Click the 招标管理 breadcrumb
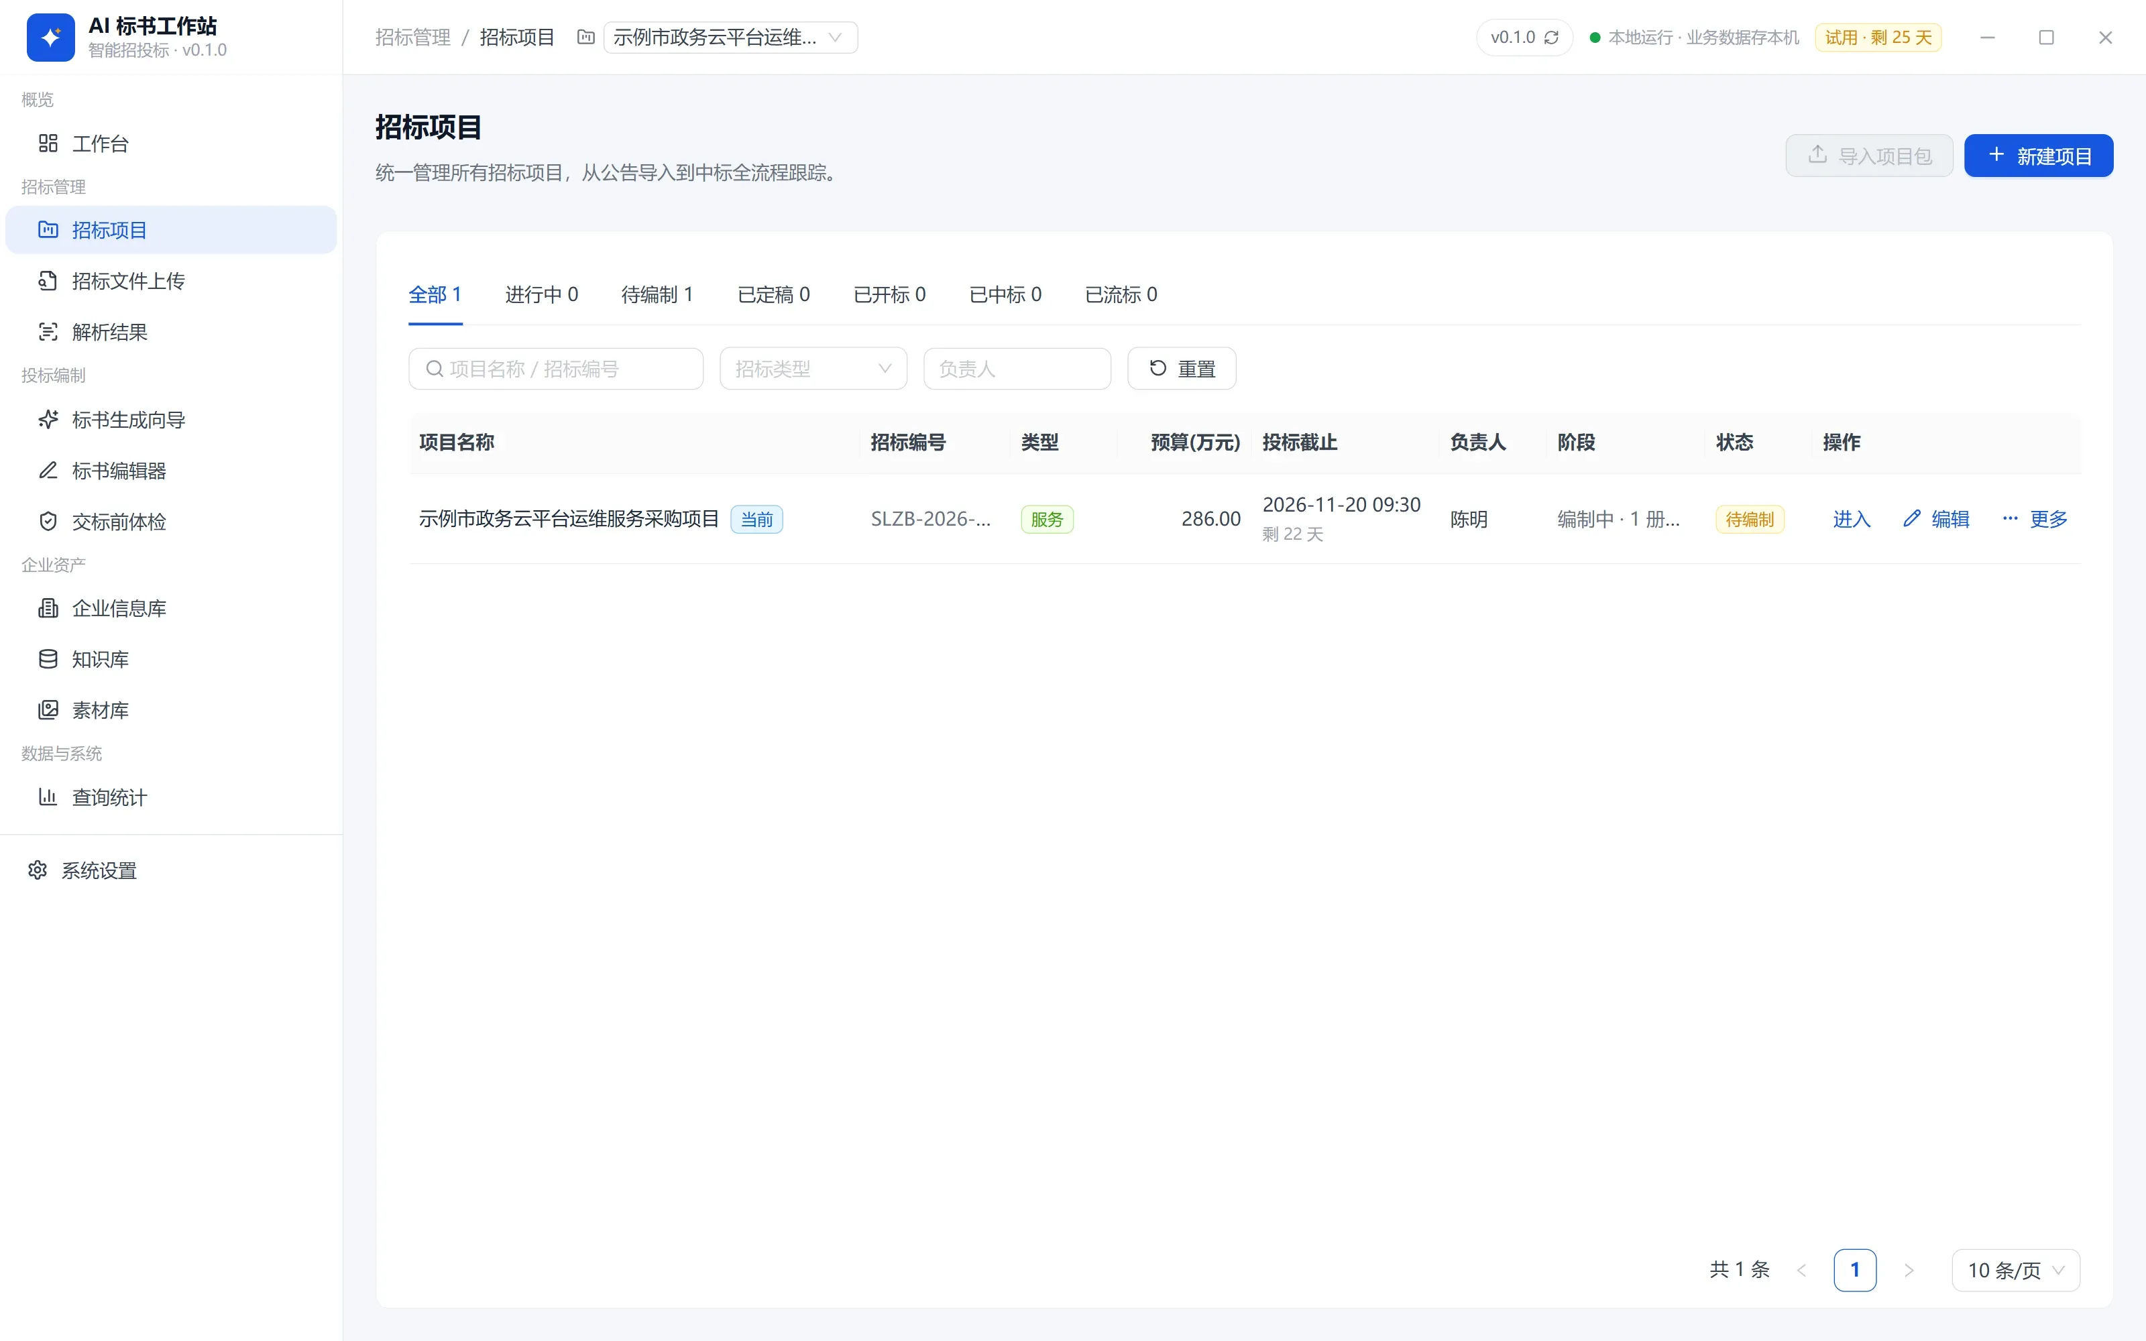Screen dimensions: 2146x1341 click(x=412, y=38)
